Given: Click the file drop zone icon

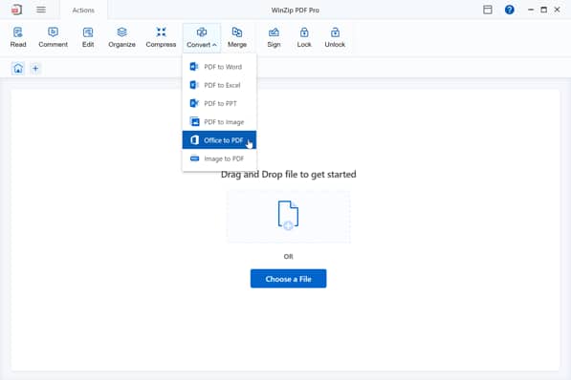Looking at the screenshot, I should (x=288, y=215).
